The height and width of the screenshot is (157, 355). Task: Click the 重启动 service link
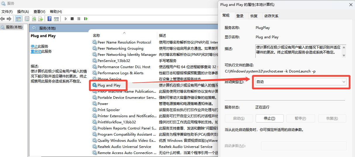point(36,51)
